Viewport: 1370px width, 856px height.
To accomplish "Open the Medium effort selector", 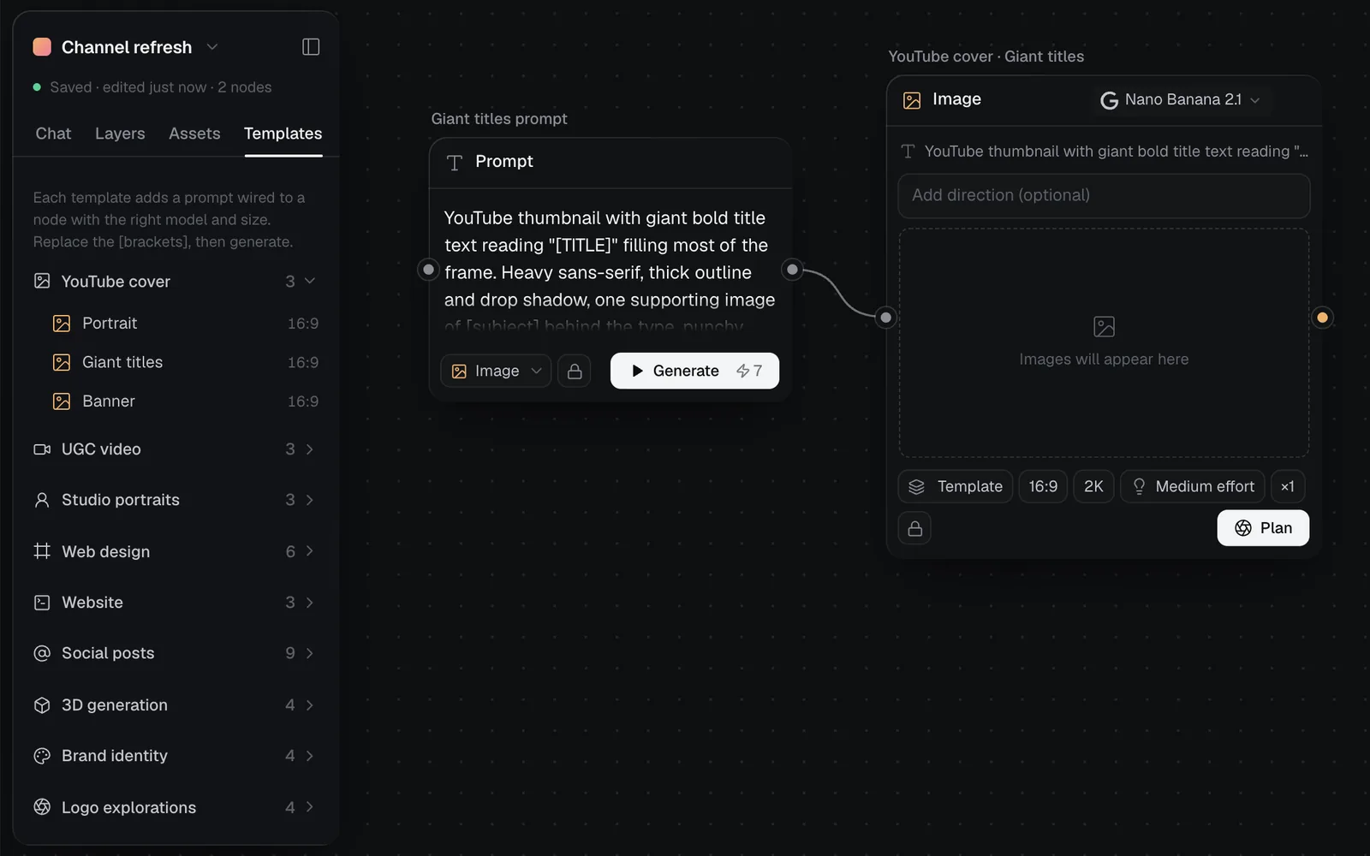I will 1193,486.
